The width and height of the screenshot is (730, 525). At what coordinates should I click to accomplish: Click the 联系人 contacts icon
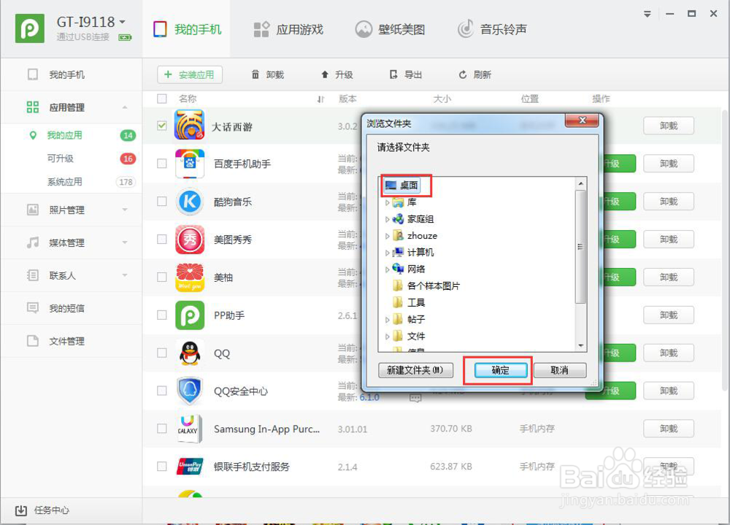(x=33, y=275)
